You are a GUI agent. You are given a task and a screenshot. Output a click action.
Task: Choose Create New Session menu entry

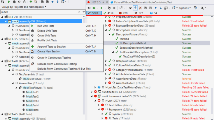pyautogui.click(x=66, y=51)
